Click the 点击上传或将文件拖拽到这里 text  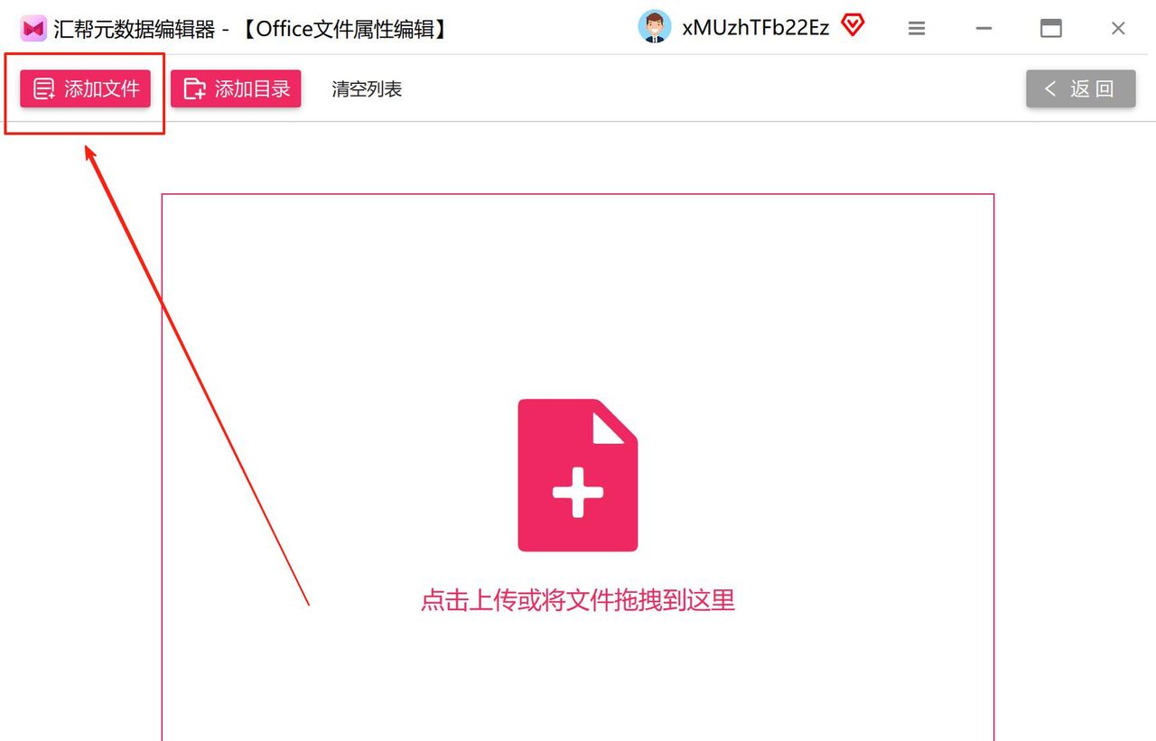(578, 600)
